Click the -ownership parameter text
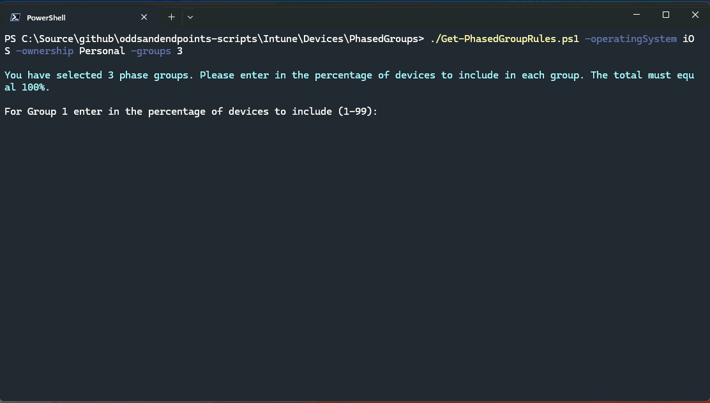 (x=45, y=51)
